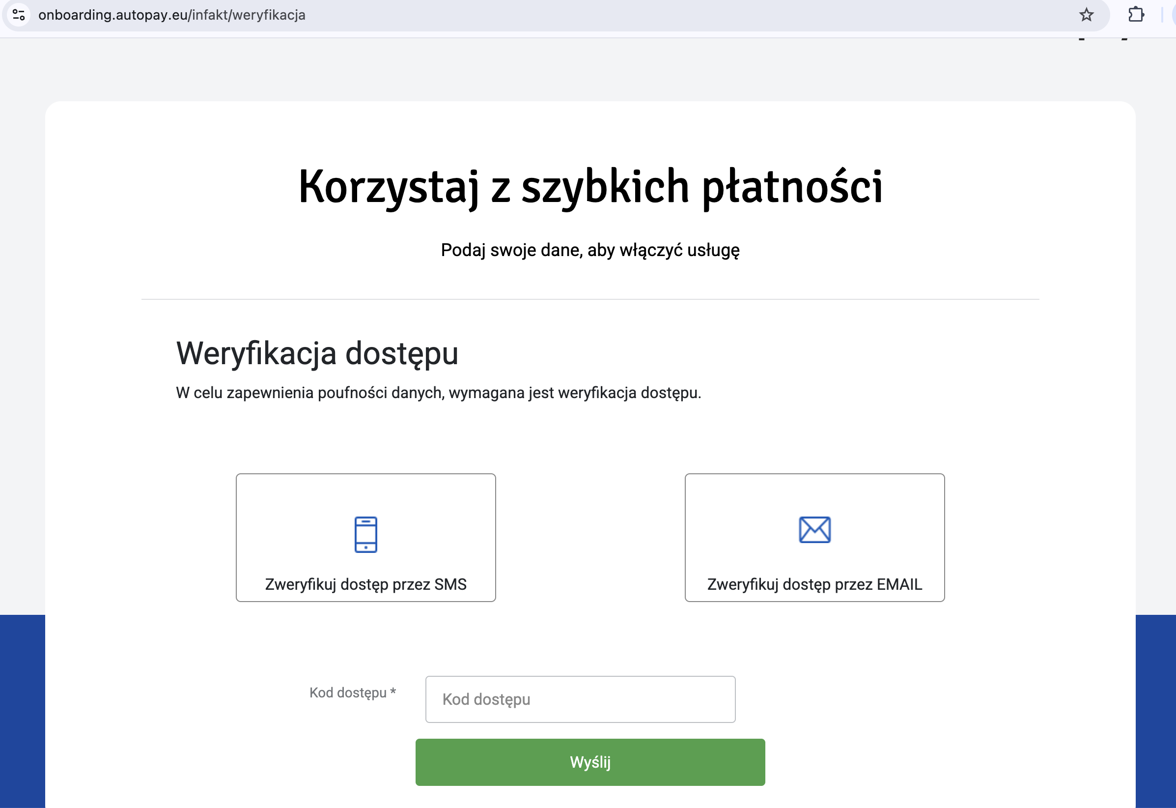Focus the Kod dostępu input field

point(581,699)
